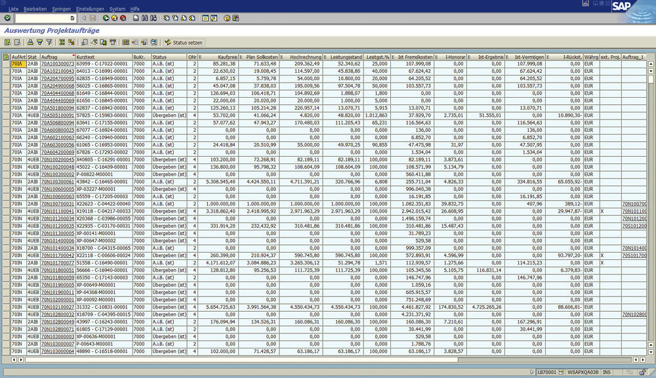Click the Print icon in the standard toolbar
Image resolution: width=656 pixels, height=378 pixels.
click(136, 18)
